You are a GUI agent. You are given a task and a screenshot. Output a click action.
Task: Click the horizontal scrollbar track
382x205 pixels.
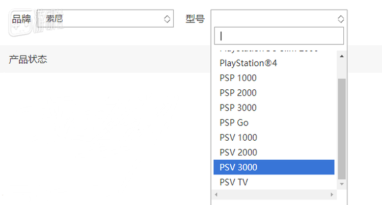274,194
